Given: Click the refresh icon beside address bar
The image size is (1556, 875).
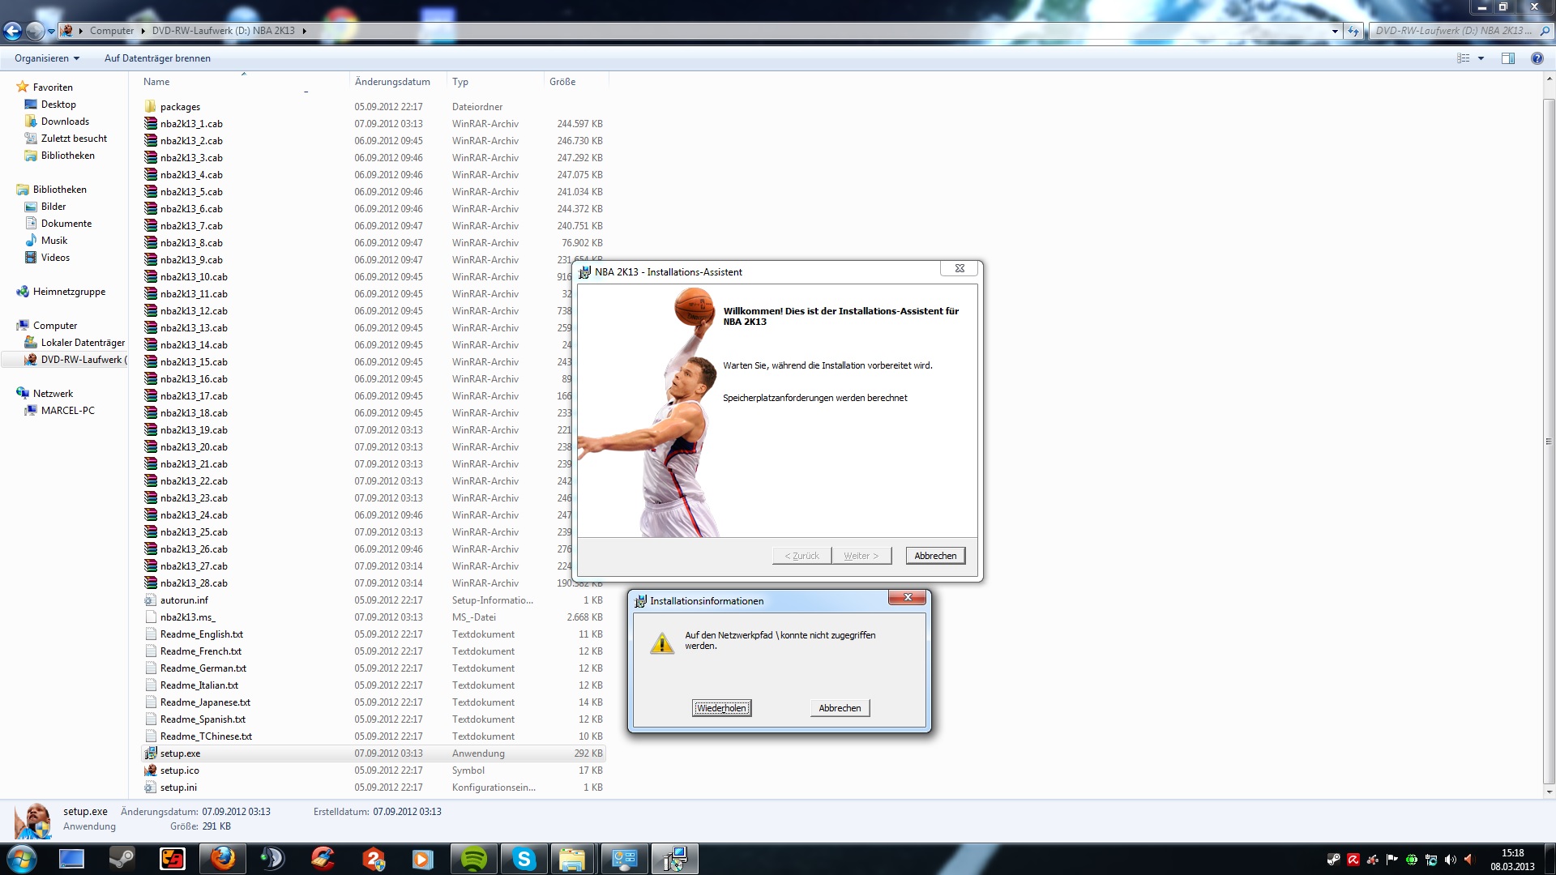Looking at the screenshot, I should click(x=1353, y=31).
